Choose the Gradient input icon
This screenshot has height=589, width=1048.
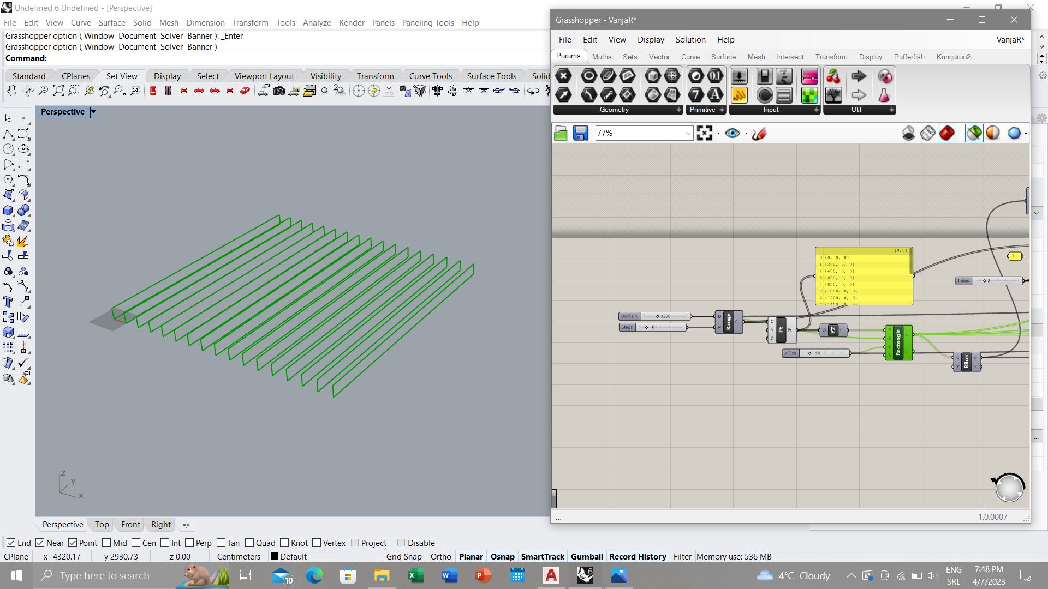809,76
